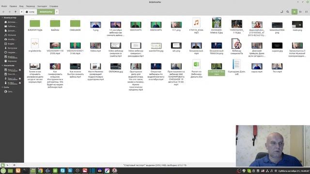The image size is (310, 174).
Task: Go forward using the toolbar forward arrow
Action: tap(9, 12)
